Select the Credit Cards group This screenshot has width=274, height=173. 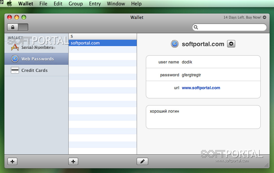click(36, 70)
